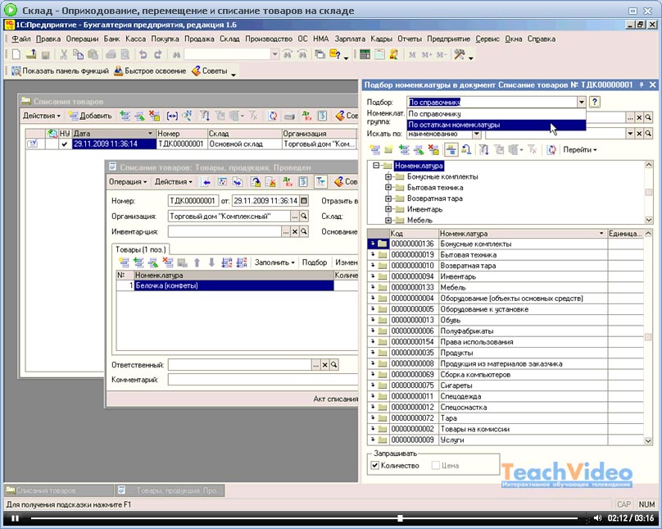Toggle НУ checkmark in Списания товаров row
The height and width of the screenshot is (529, 662).
[64, 144]
